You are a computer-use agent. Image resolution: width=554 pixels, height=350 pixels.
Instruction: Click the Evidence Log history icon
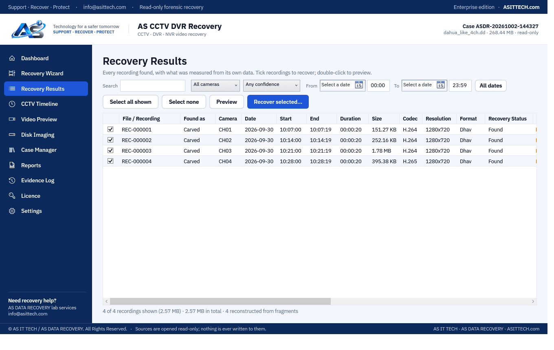click(x=12, y=180)
